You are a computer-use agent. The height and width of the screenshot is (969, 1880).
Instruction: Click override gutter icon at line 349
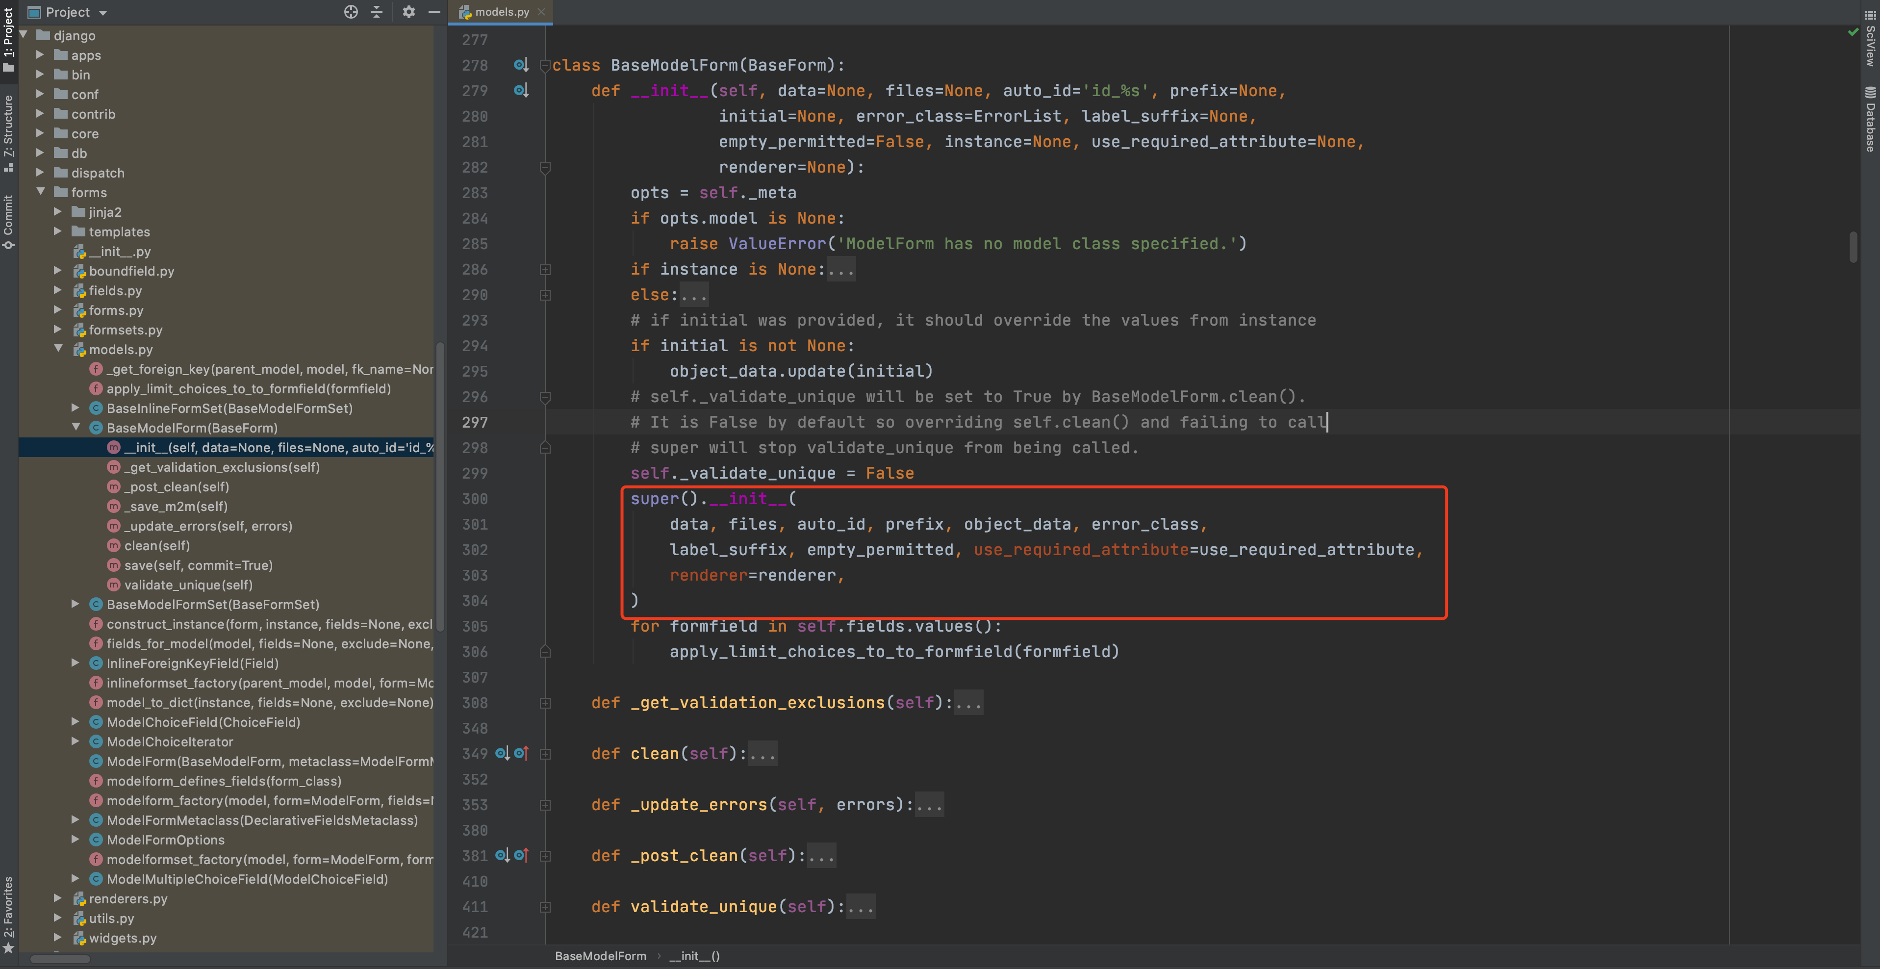(521, 753)
